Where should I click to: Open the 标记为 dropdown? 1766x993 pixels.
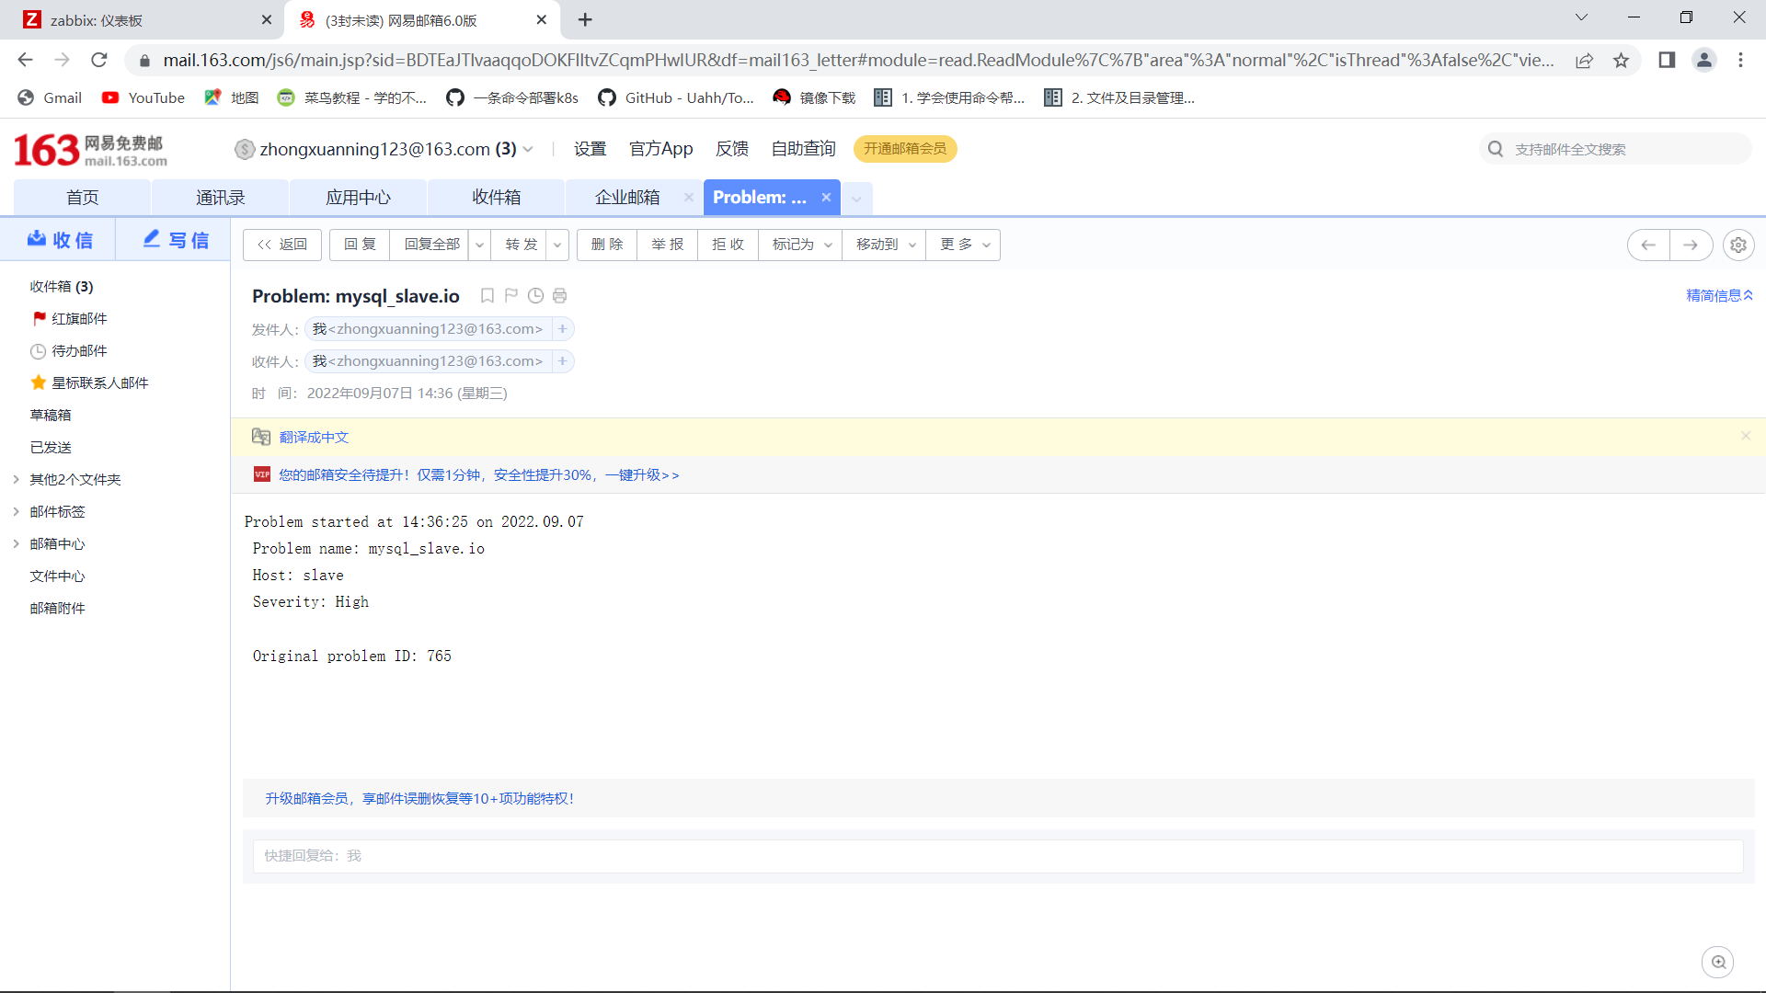(800, 245)
